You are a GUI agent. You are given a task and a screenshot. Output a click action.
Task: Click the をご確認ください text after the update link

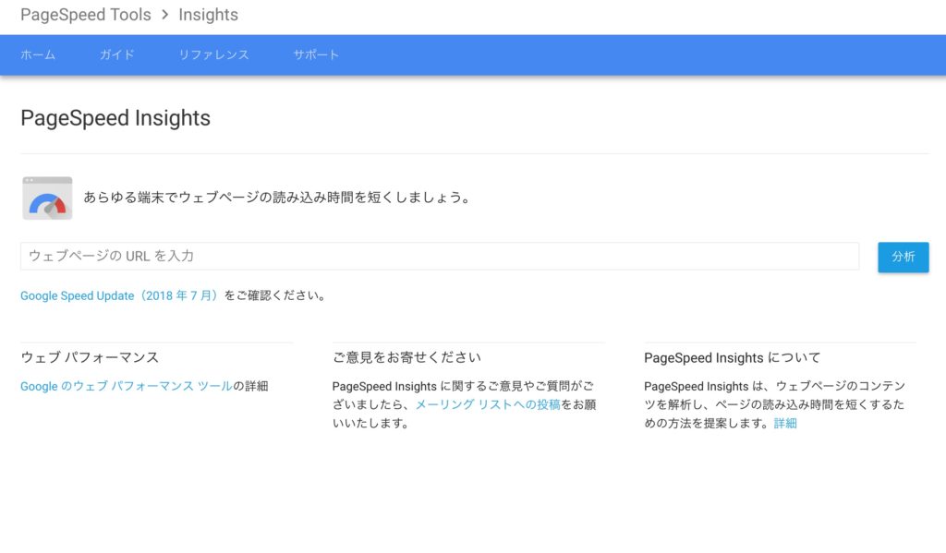[275, 296]
